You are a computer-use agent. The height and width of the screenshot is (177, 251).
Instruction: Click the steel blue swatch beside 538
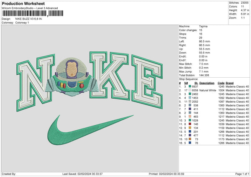[x=190, y=105]
